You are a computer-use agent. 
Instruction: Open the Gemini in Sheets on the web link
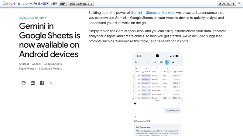click(x=153, y=13)
